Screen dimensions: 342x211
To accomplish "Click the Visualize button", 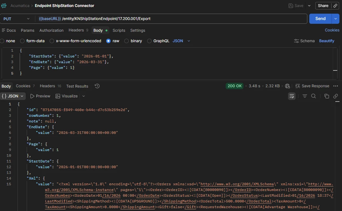I will (67, 96).
